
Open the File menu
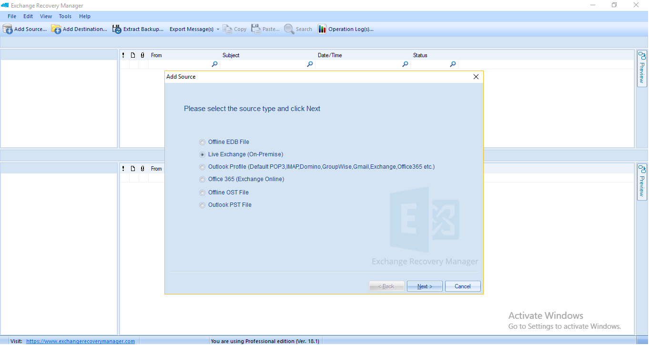12,16
